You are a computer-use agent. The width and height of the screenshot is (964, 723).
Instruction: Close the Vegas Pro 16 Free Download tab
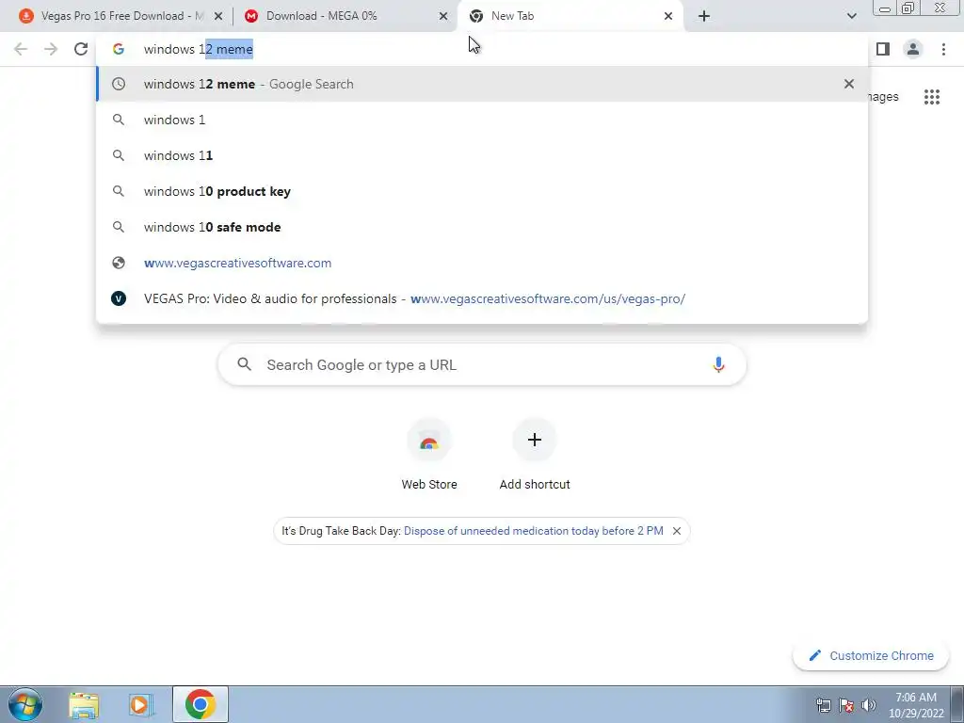click(x=218, y=16)
